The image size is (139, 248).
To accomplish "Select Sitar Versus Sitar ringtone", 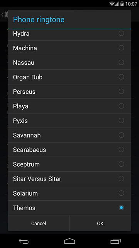I will click(69, 179).
